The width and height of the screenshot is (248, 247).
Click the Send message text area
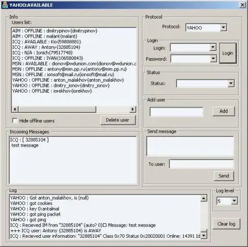click(190, 146)
